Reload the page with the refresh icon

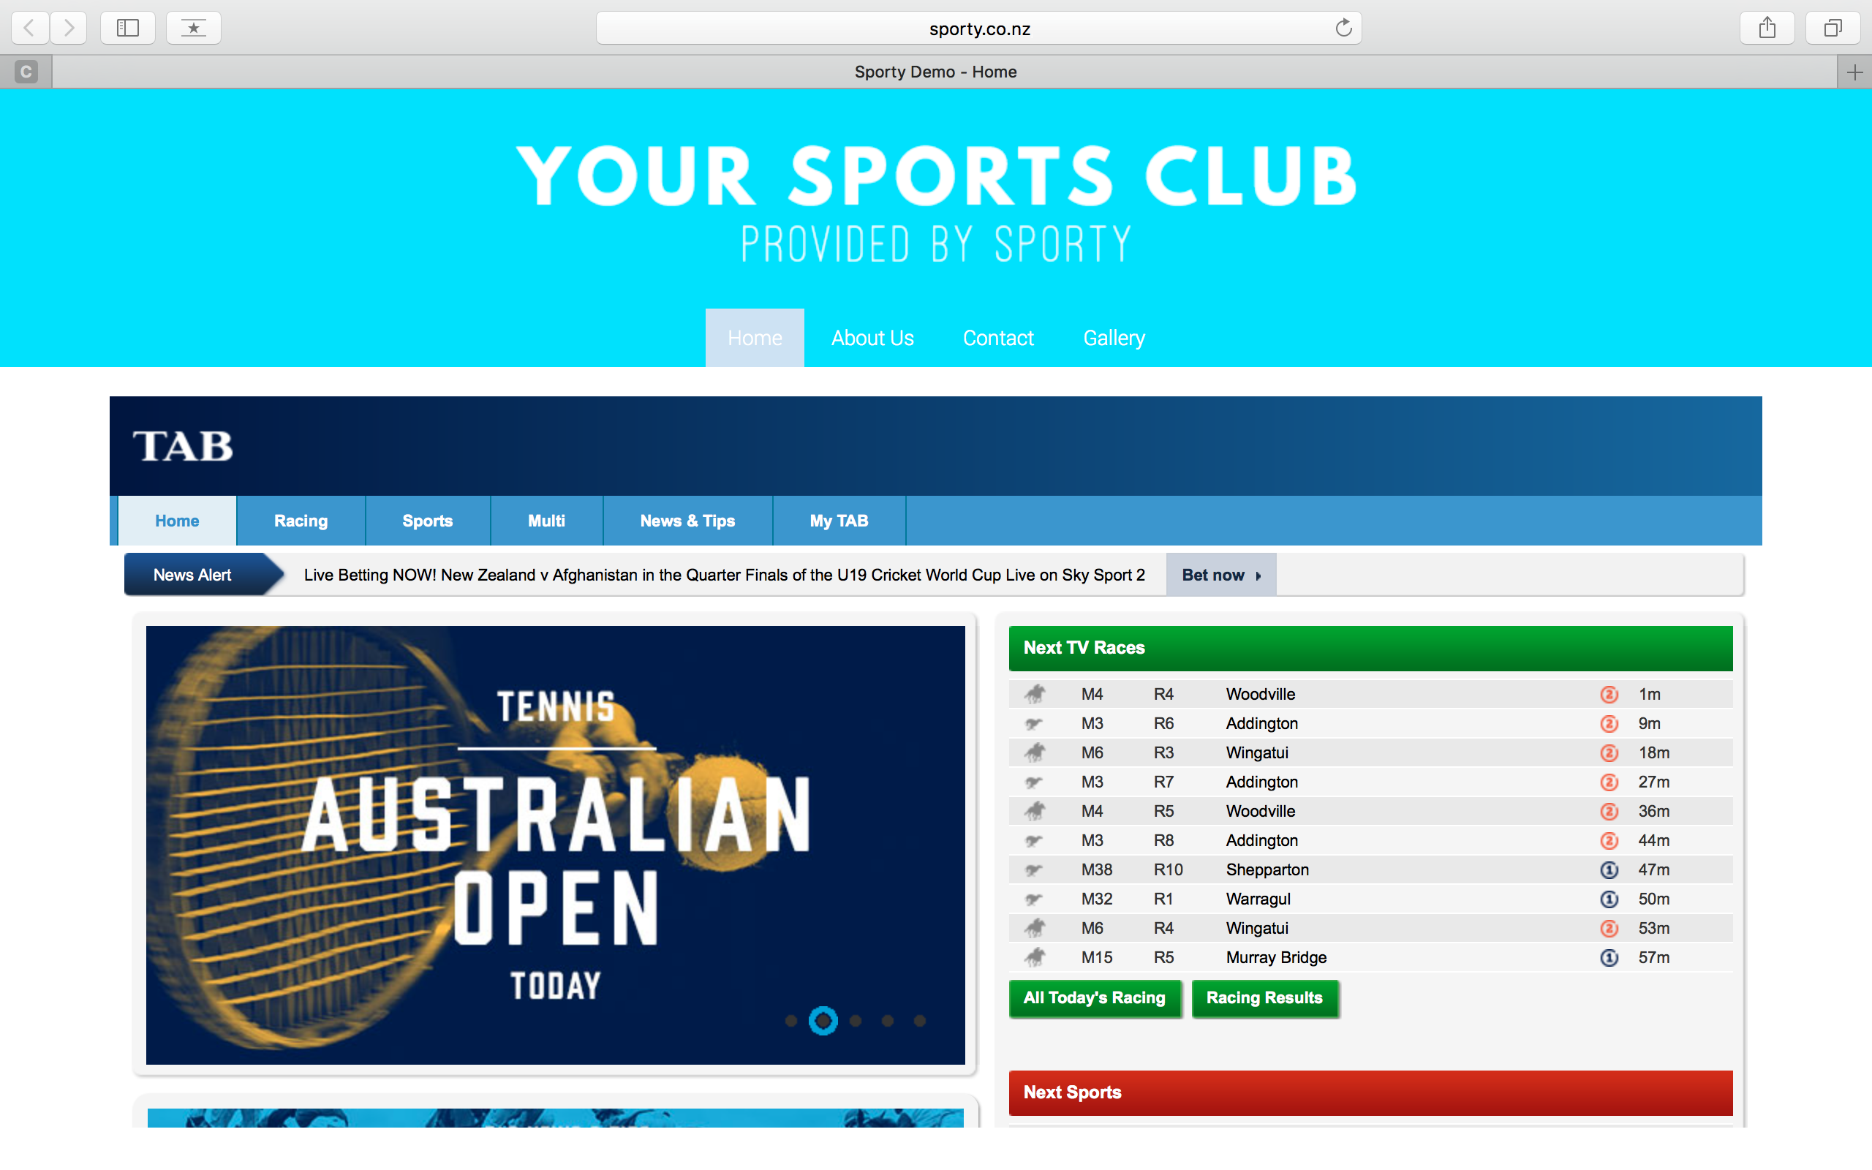point(1343,28)
